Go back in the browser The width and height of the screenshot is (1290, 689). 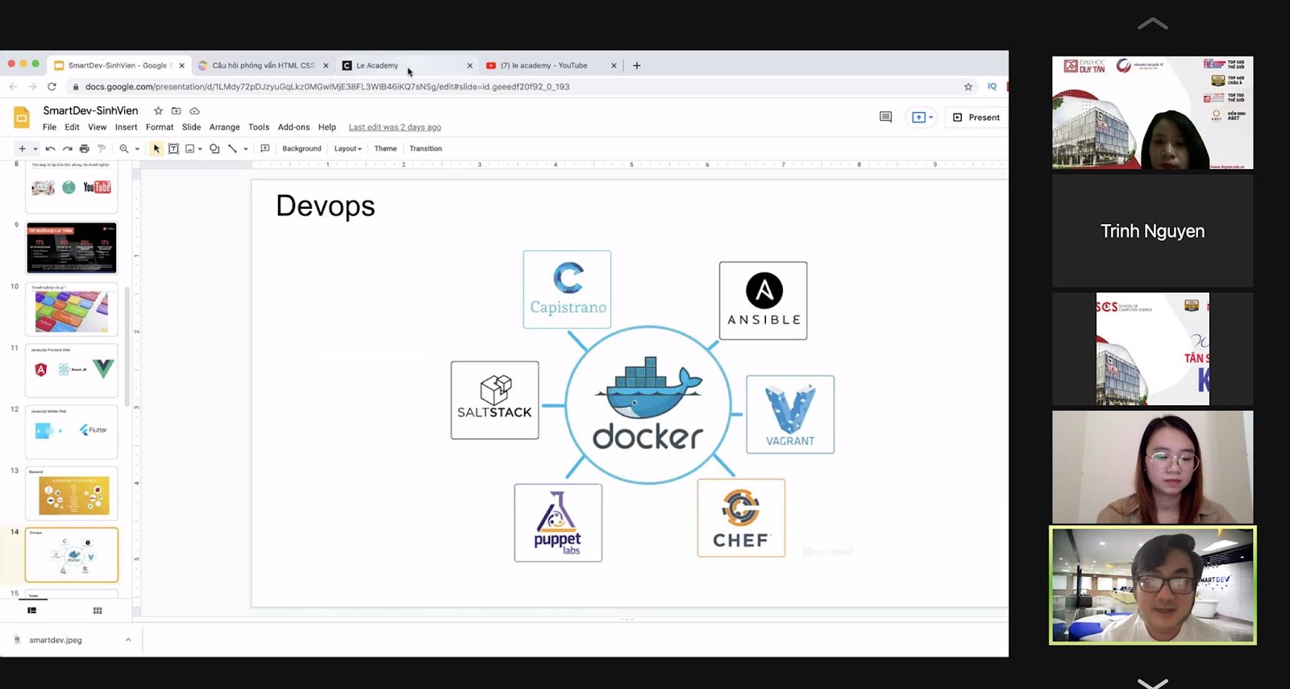[x=13, y=86]
